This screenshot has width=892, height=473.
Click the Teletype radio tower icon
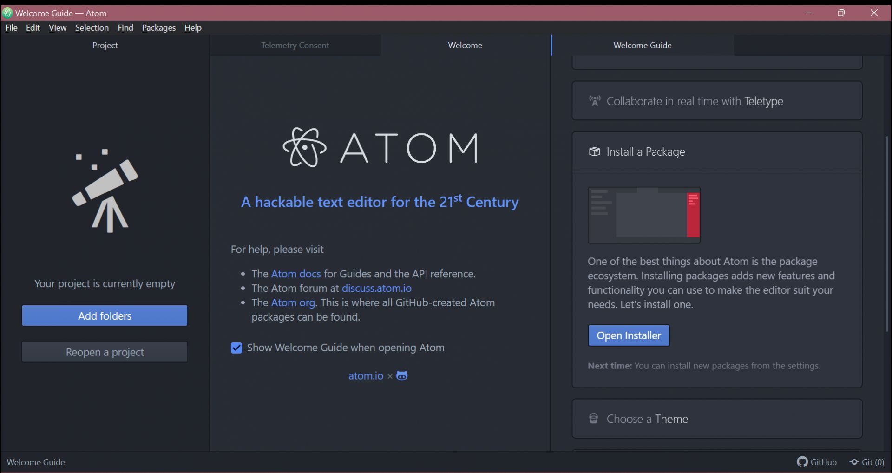[594, 101]
